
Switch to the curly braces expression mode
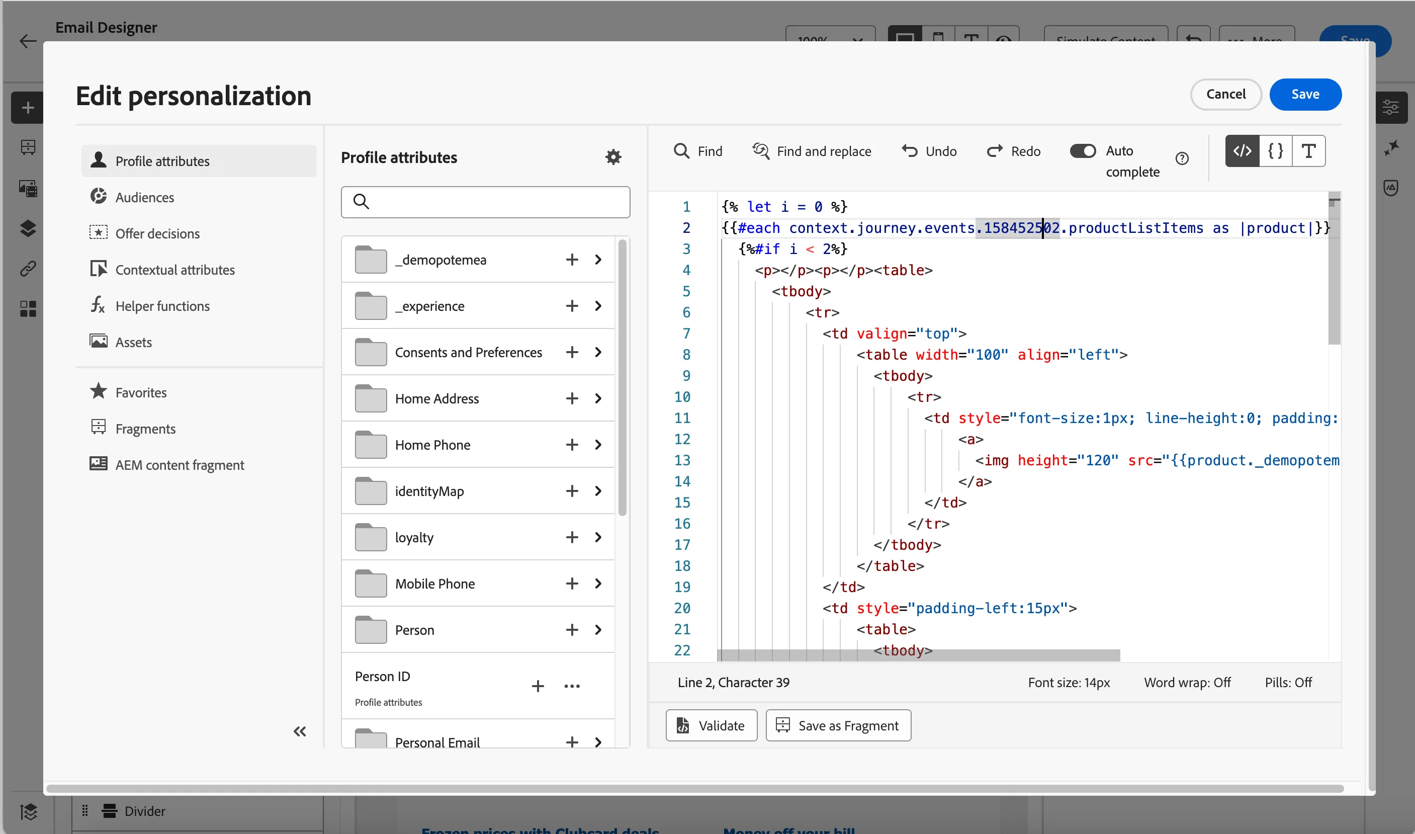click(x=1275, y=150)
